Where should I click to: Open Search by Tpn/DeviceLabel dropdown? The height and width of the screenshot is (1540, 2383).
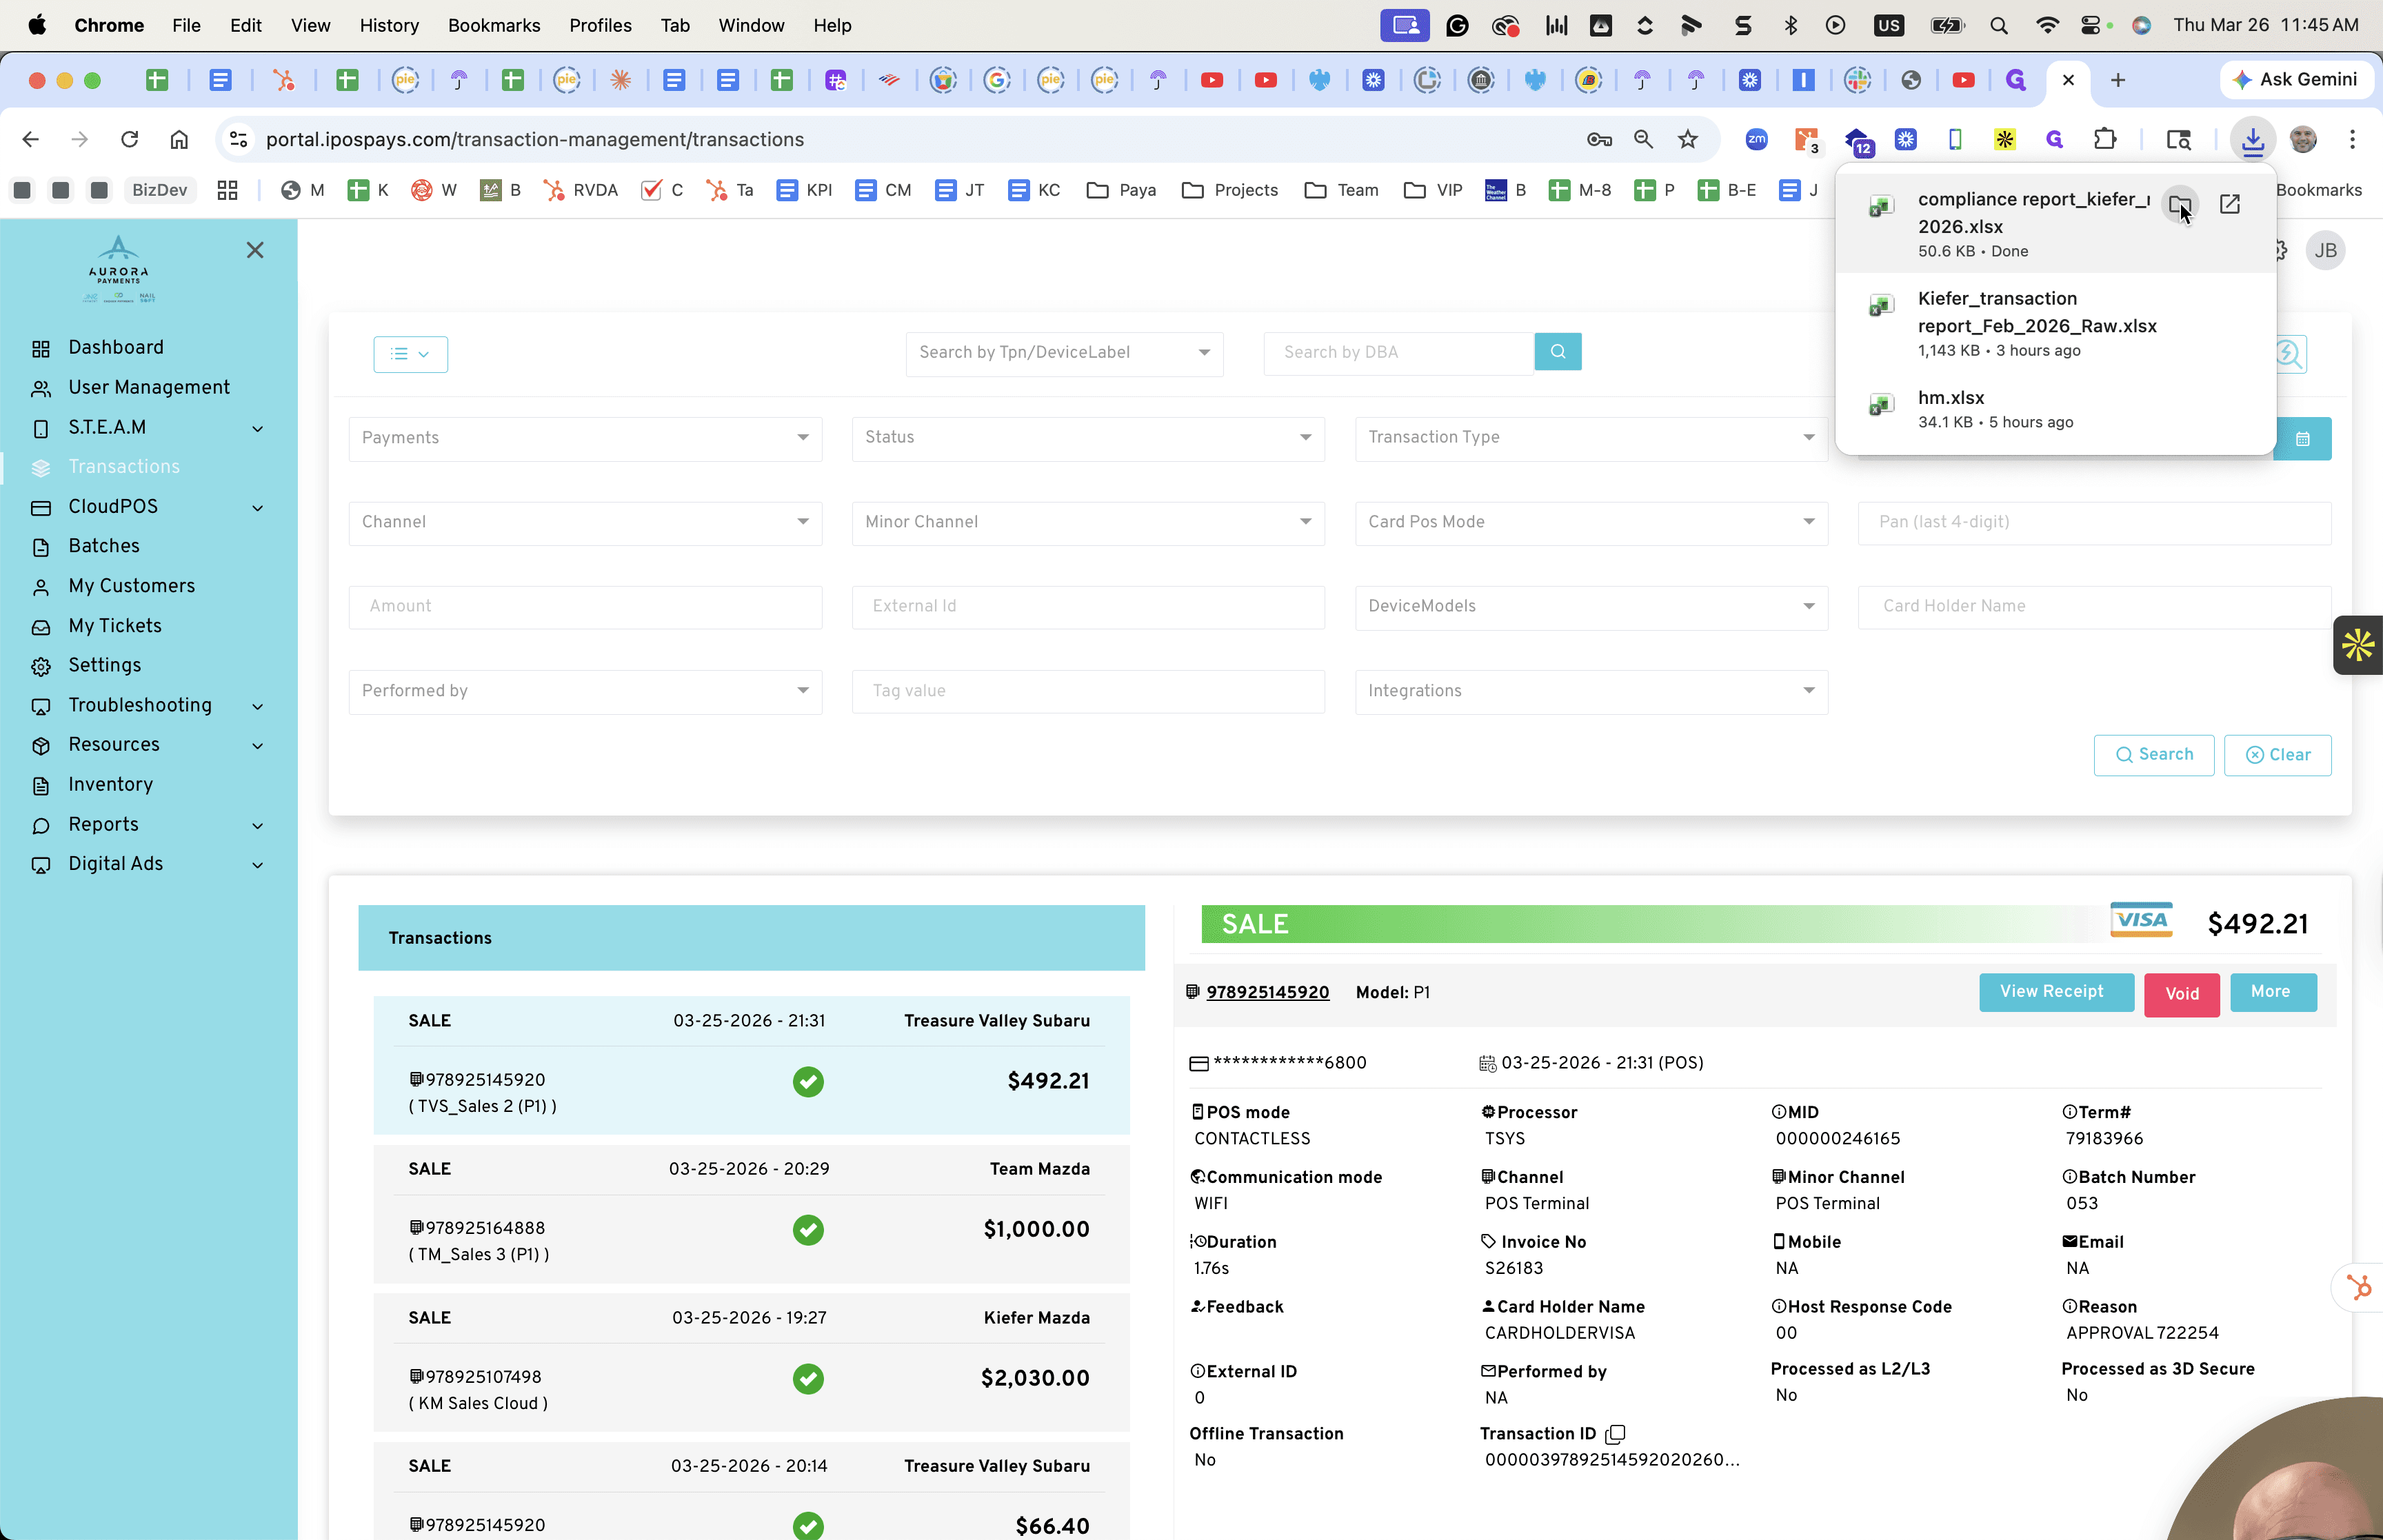pos(1064,354)
